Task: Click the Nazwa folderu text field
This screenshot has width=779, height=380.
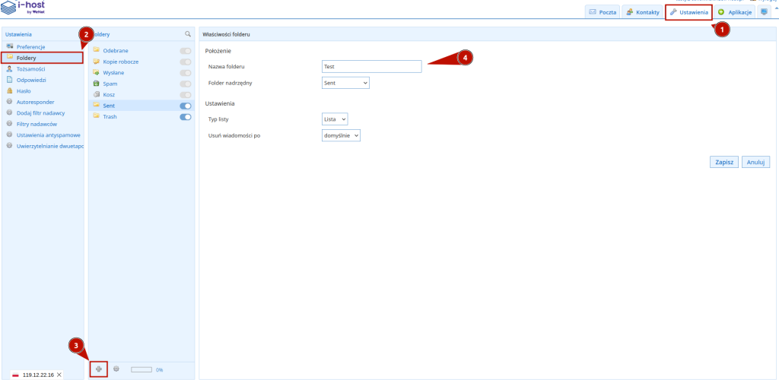Action: [371, 67]
